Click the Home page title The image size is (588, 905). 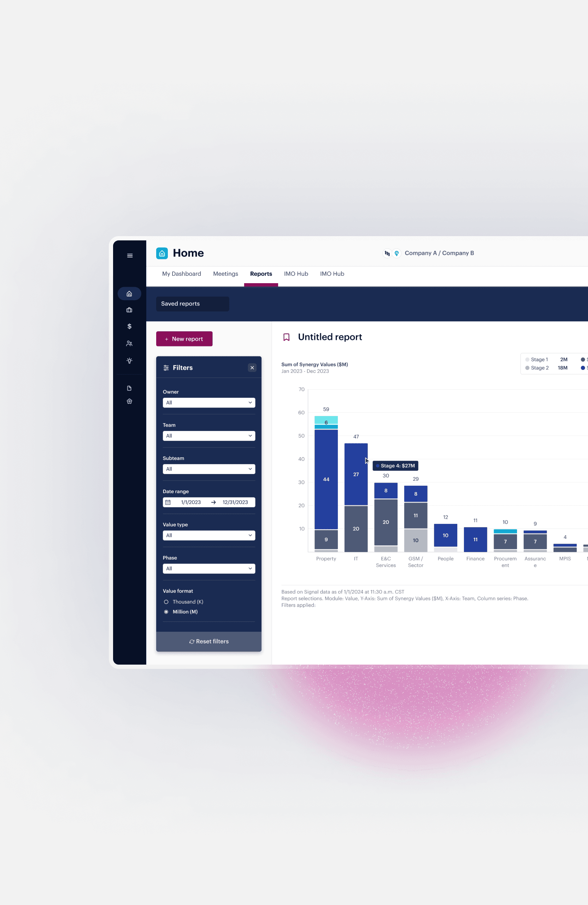click(x=188, y=253)
